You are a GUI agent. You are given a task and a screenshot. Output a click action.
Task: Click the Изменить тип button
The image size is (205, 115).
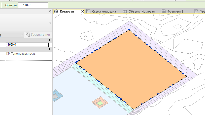(x=38, y=35)
